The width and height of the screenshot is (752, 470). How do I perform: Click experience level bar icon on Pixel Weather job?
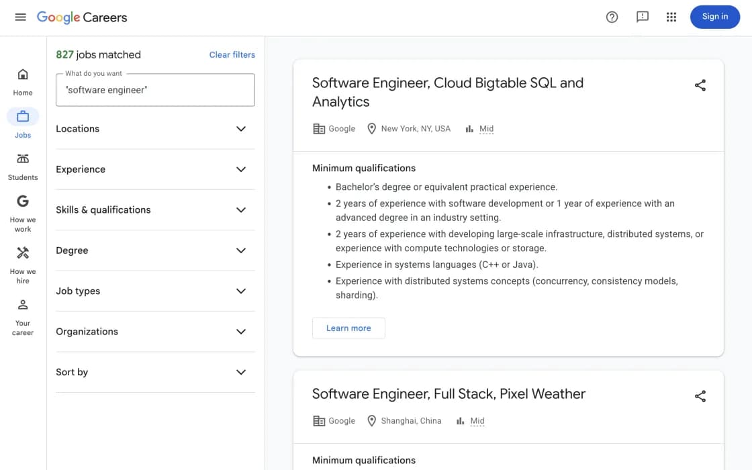[x=460, y=420]
